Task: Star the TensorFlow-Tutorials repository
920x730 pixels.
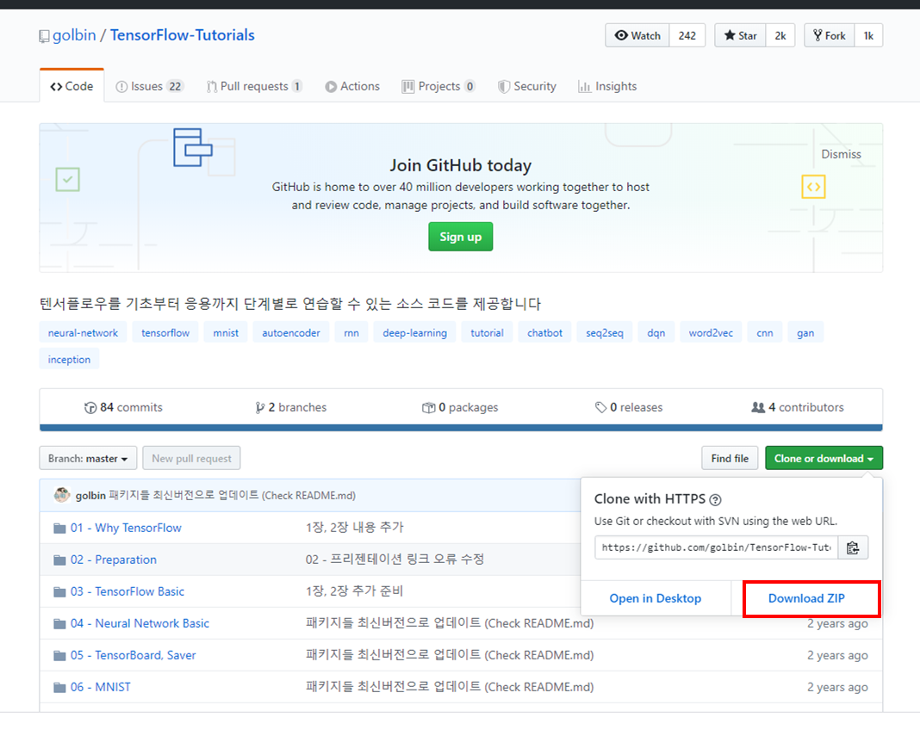Action: click(x=740, y=36)
